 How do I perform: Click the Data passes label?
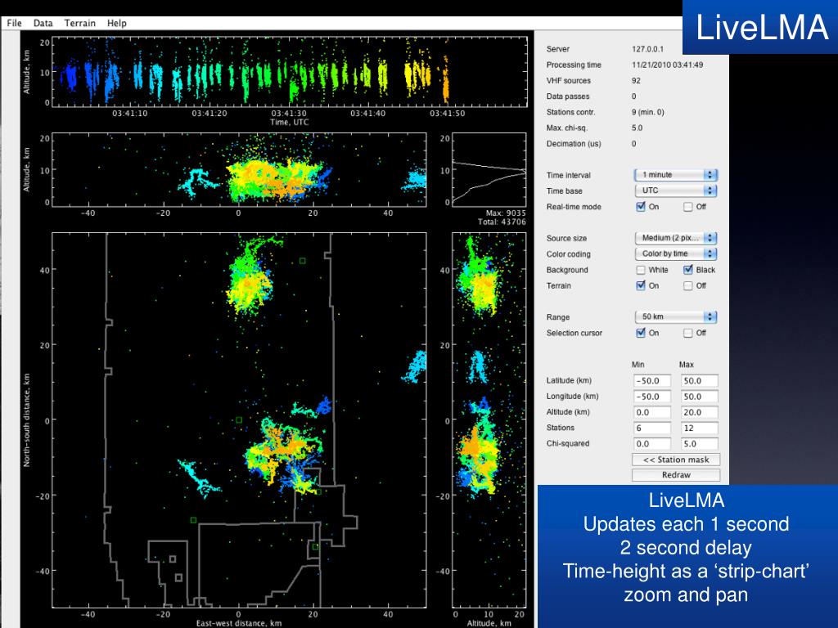click(568, 96)
